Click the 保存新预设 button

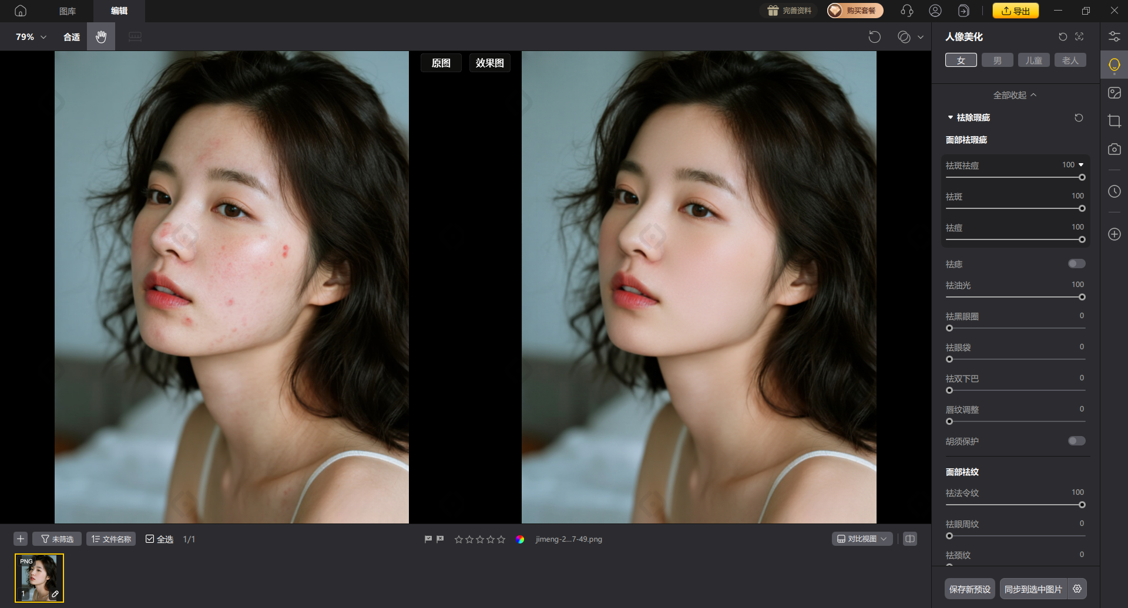pos(969,589)
